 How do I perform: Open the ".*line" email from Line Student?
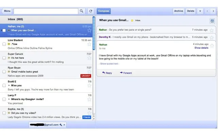pos(46,44)
